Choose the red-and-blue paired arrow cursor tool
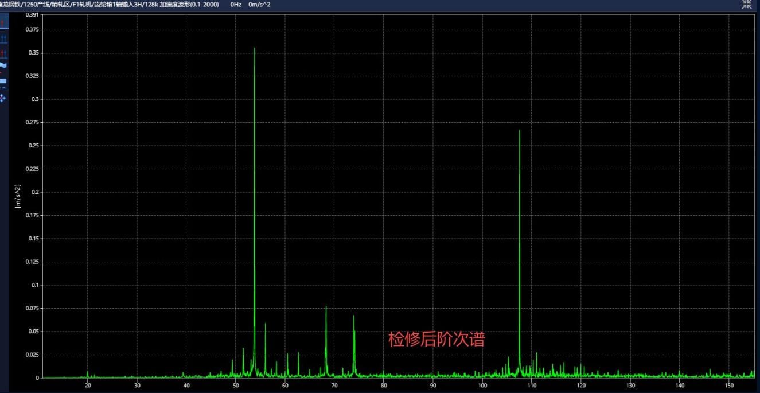Screen dimensions: 760x393 pos(4,54)
